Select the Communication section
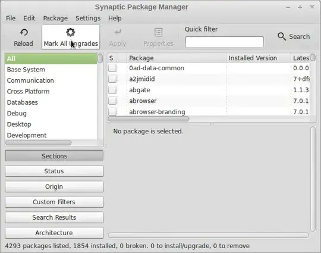 (51, 80)
